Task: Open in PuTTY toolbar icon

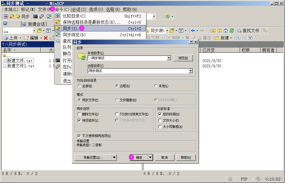Action: coord(42,16)
